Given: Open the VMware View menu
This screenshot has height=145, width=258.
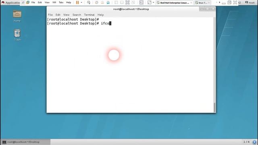Looking at the screenshot, I should pos(47,2).
